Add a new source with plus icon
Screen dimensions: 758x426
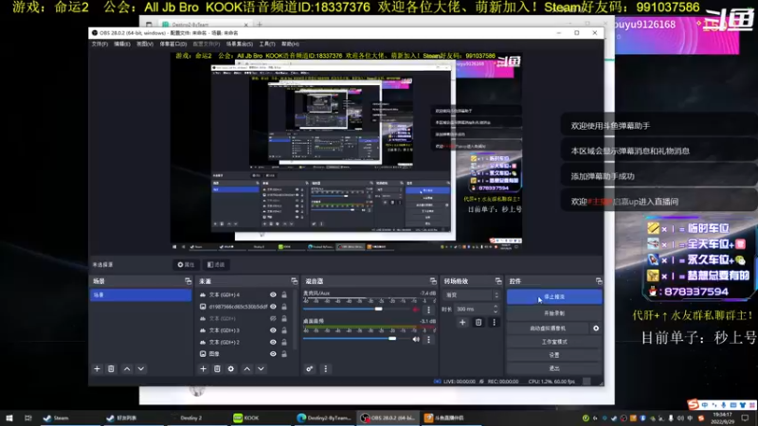click(203, 369)
